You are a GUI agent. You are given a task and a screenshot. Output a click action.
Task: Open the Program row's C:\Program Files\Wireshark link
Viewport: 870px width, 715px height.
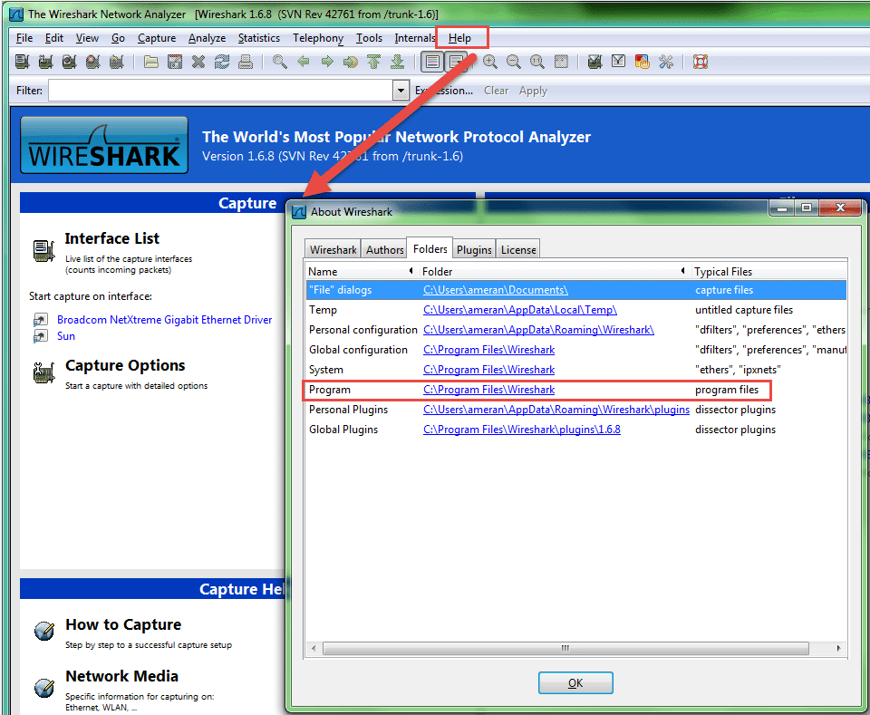(488, 390)
